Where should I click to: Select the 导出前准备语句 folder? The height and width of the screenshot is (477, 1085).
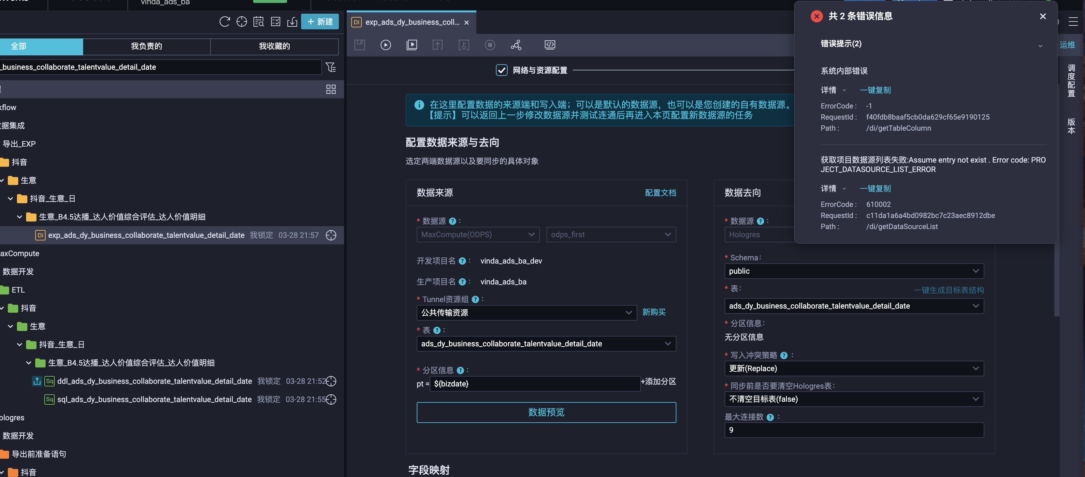click(x=39, y=454)
